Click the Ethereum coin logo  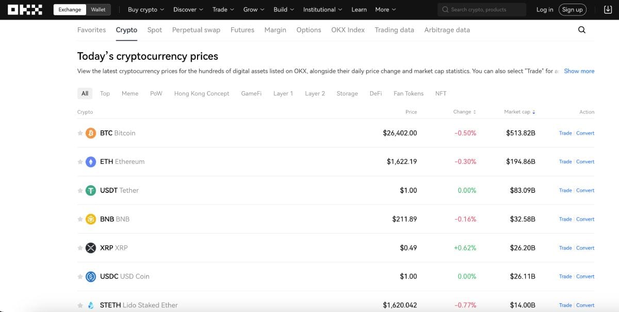[x=91, y=161]
